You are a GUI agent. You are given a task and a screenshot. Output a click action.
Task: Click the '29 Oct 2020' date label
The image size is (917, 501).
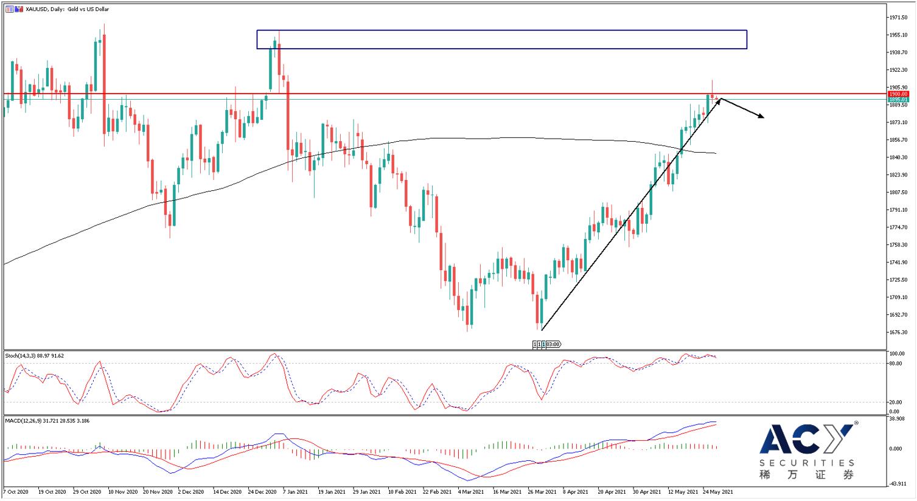click(88, 492)
